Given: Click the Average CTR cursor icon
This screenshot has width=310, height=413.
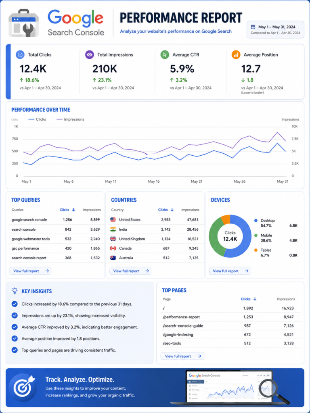Looking at the screenshot, I should pyautogui.click(x=165, y=55).
